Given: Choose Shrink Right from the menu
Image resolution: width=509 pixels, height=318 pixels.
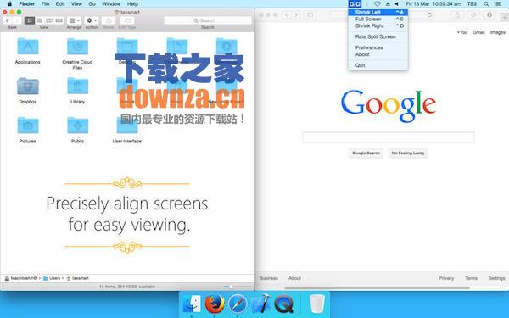Looking at the screenshot, I should (378, 26).
